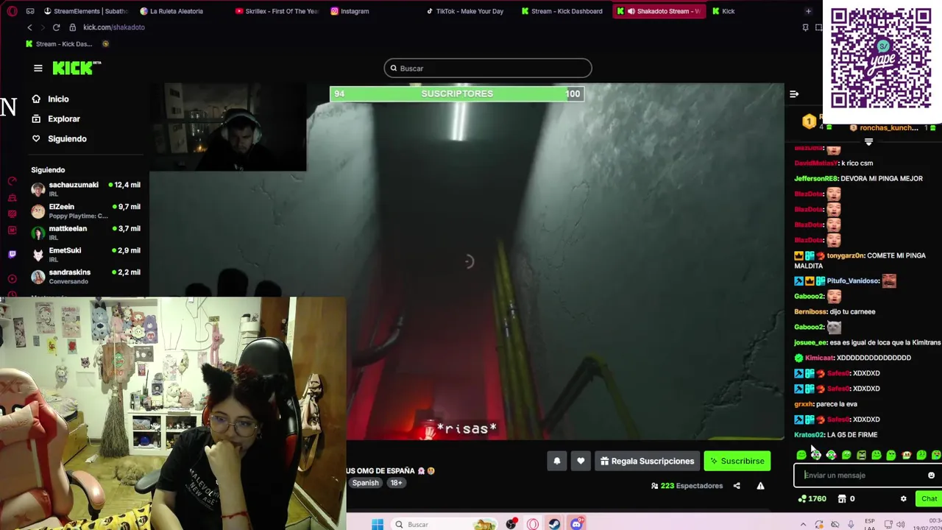Open Steam from the taskbar
The image size is (942, 530).
(554, 524)
